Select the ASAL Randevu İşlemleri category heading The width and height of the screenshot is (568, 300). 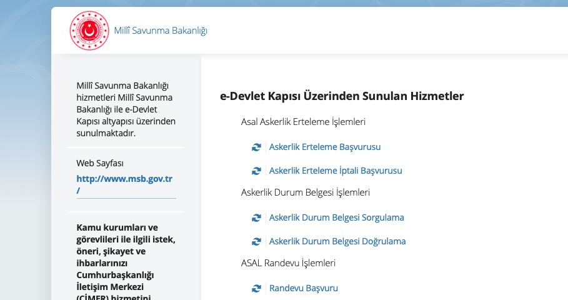coord(288,263)
